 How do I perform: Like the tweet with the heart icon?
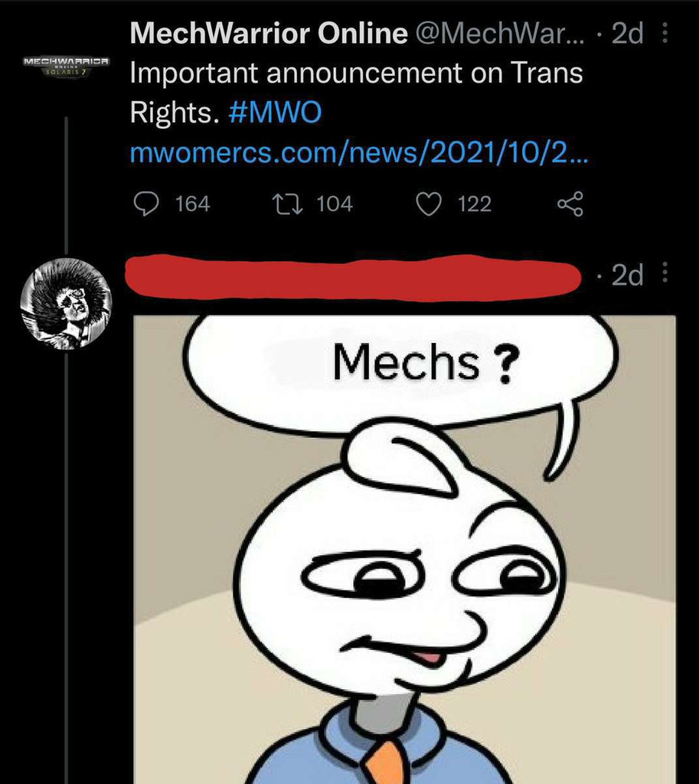(x=429, y=204)
